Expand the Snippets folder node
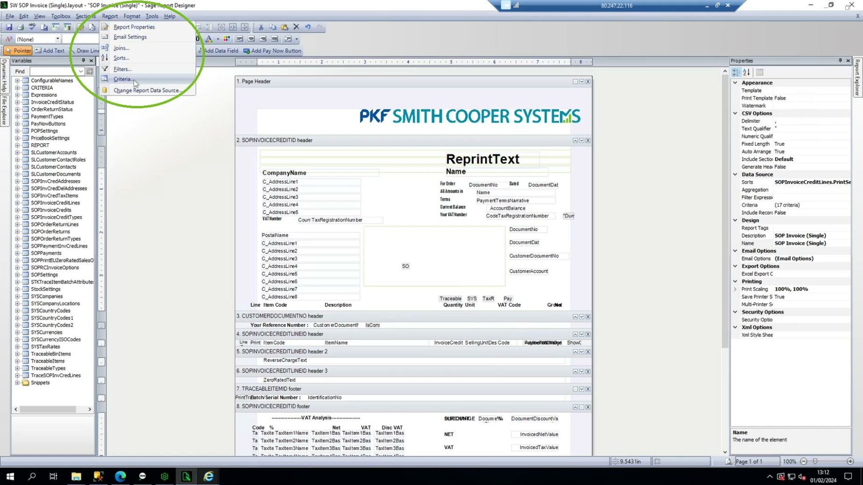 [x=17, y=382]
